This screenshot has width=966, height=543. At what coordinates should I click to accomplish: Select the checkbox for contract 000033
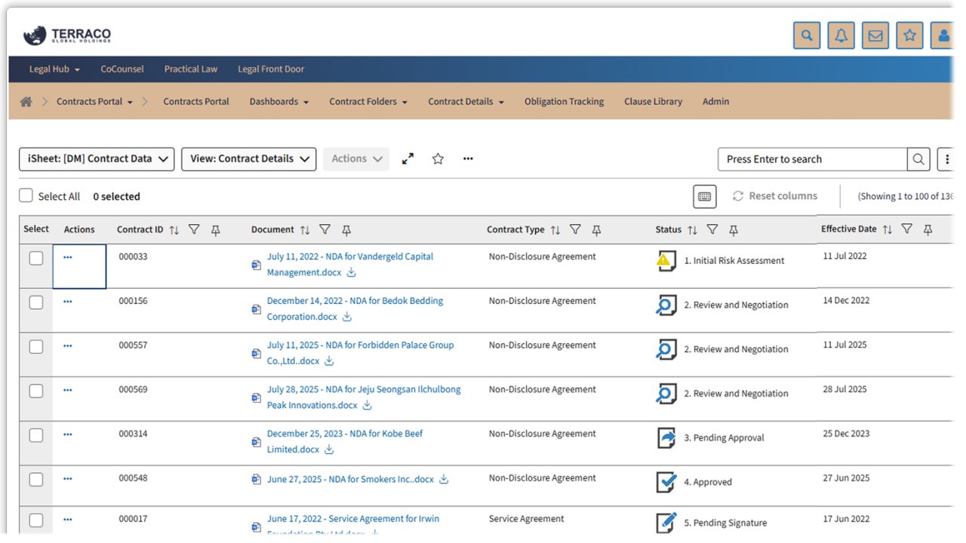click(x=36, y=258)
